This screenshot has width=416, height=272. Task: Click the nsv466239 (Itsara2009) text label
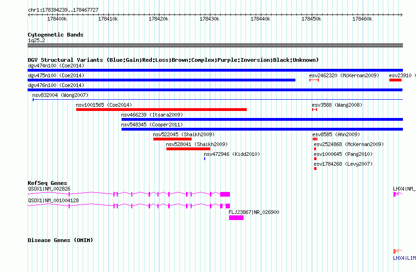[x=152, y=115]
